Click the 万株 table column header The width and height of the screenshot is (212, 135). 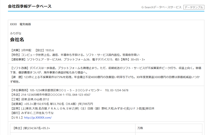[x=169, y=128]
